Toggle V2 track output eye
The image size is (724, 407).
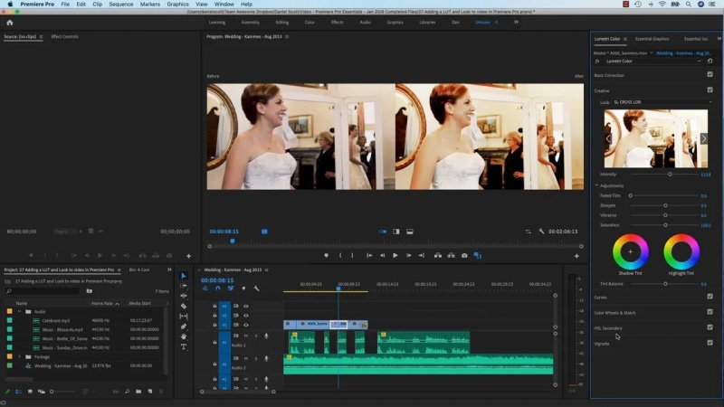coord(246,316)
